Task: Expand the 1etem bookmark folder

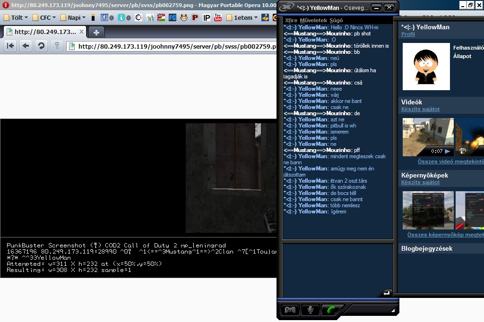Action: click(x=242, y=17)
